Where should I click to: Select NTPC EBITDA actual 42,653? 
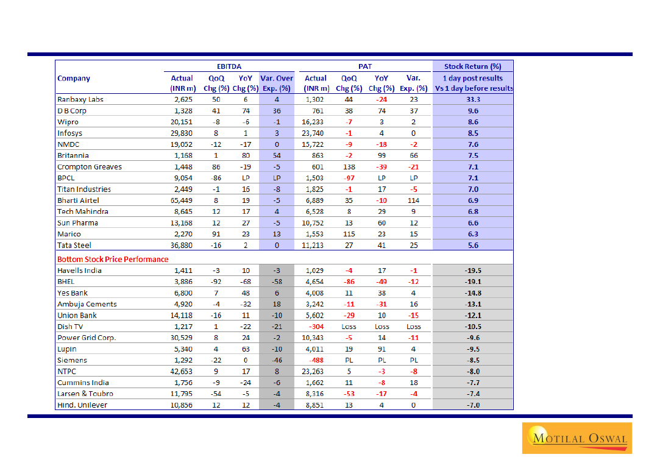pyautogui.click(x=182, y=372)
